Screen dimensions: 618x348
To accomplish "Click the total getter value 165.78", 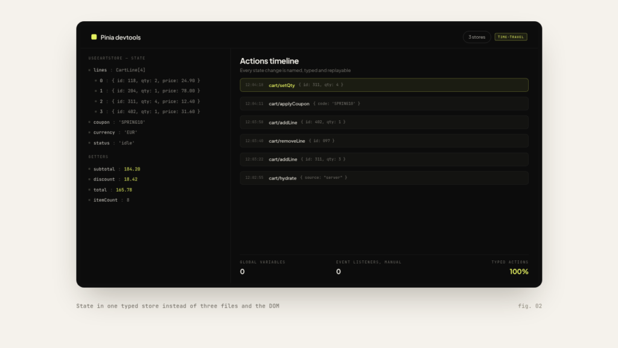I will pos(124,190).
